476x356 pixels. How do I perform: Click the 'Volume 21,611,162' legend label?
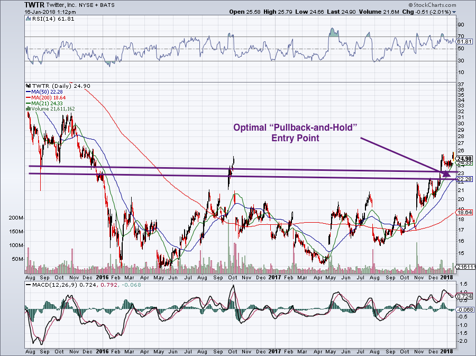(53, 109)
